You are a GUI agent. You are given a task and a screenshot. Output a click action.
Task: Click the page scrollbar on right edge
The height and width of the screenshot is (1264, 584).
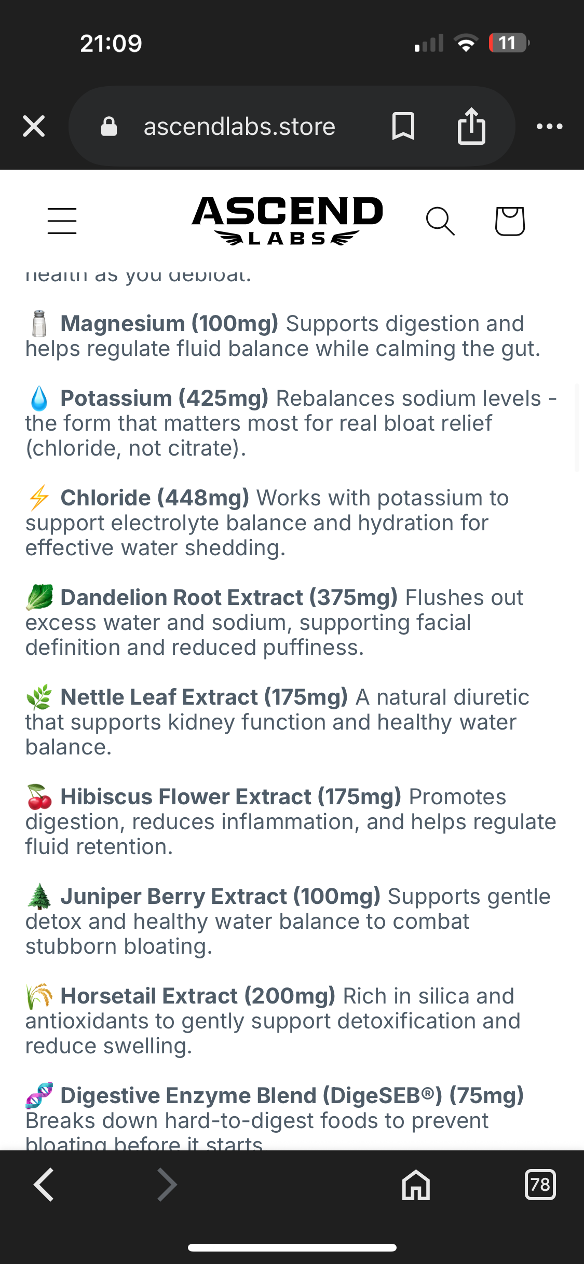[577, 428]
